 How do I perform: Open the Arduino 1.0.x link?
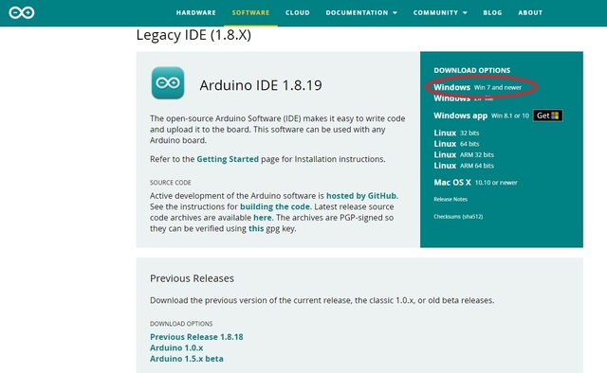click(176, 347)
